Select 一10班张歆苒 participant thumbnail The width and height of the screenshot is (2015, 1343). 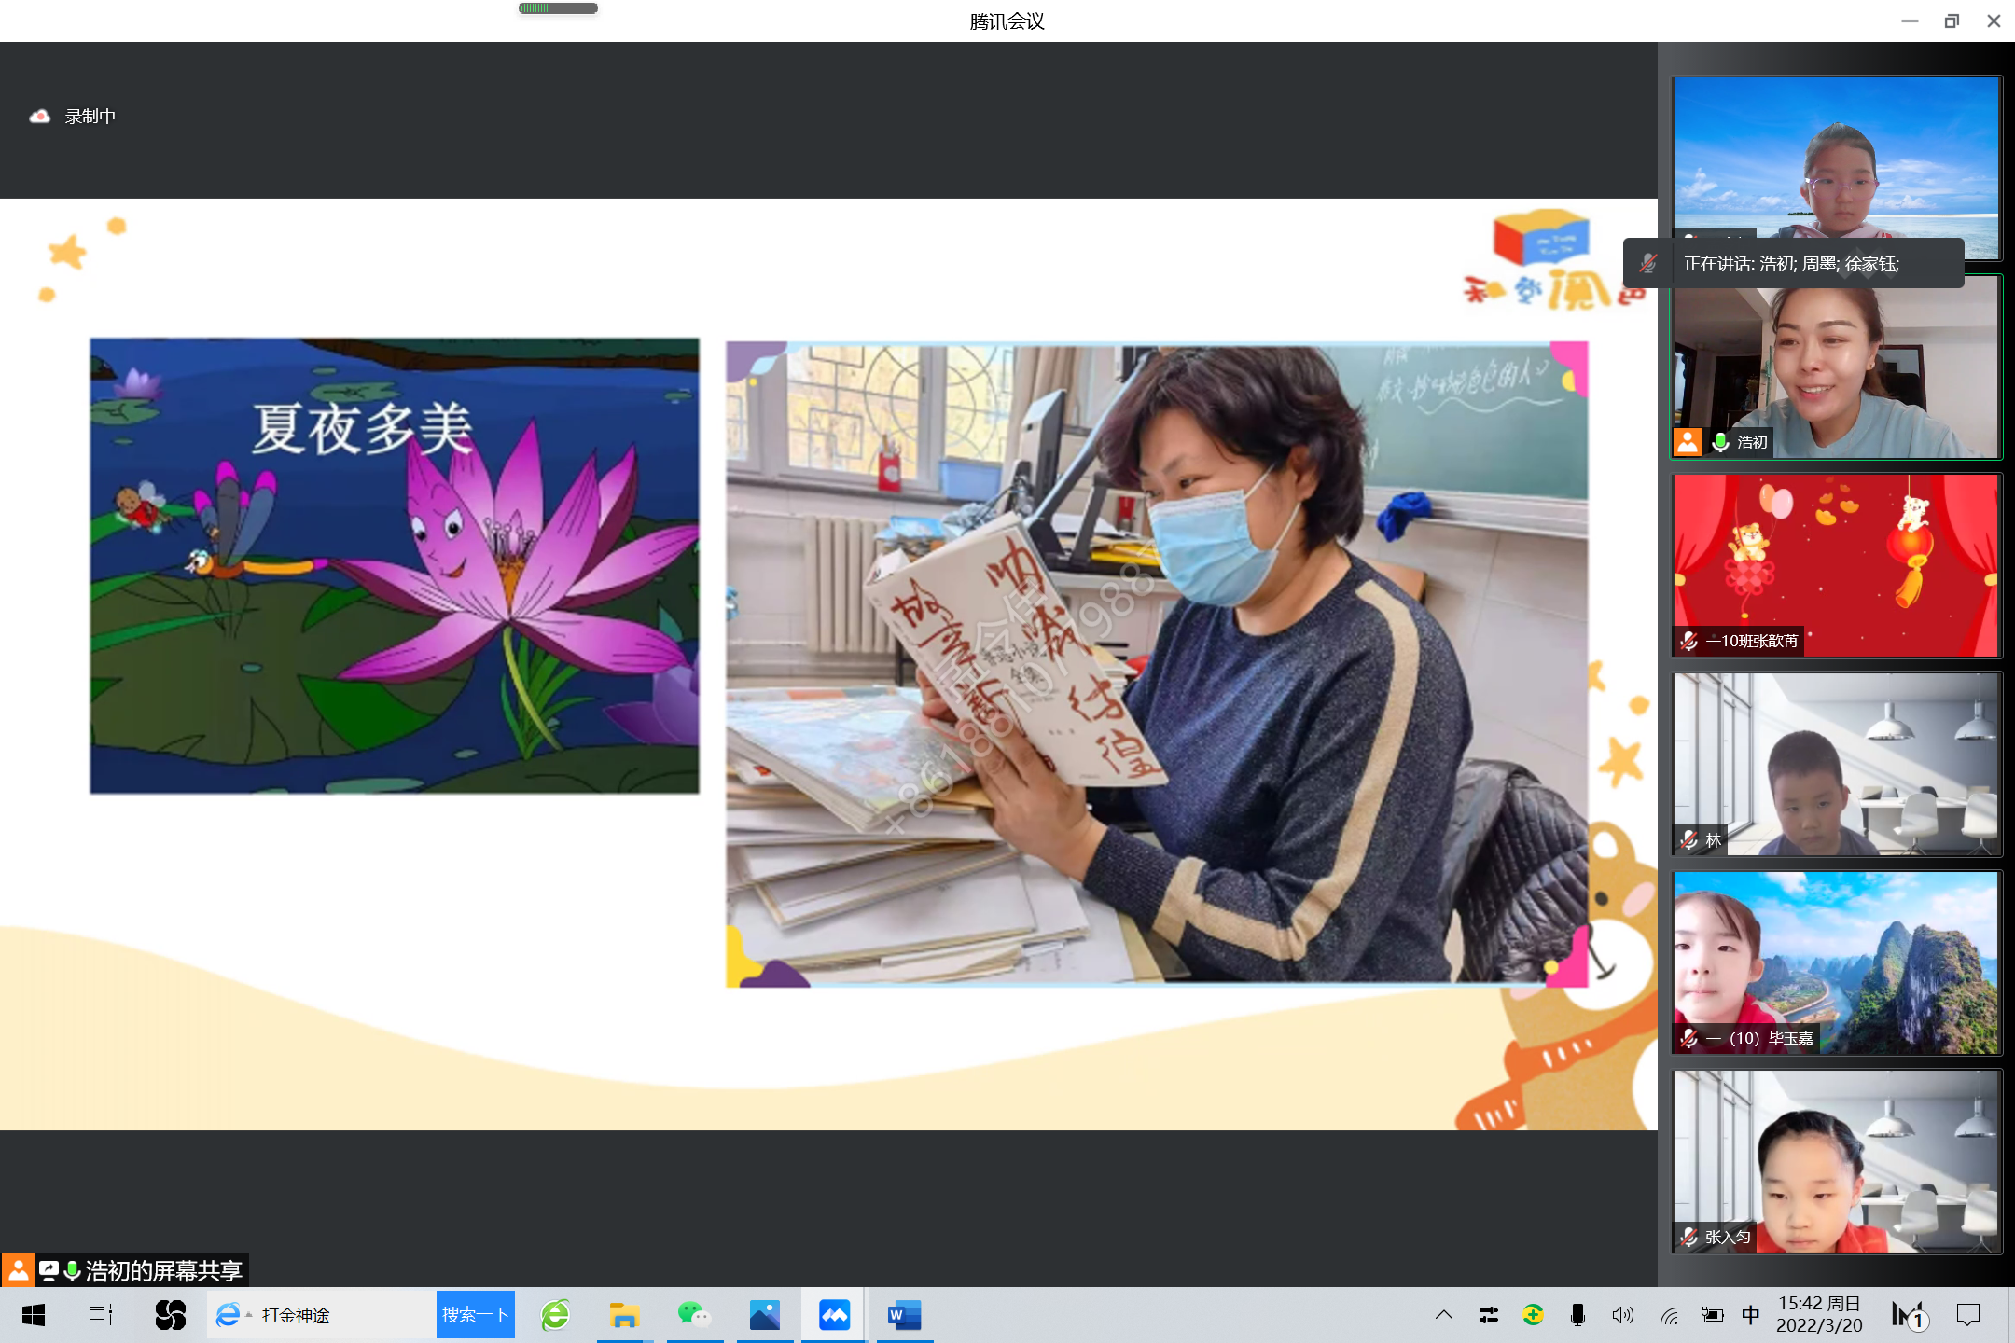[1837, 565]
